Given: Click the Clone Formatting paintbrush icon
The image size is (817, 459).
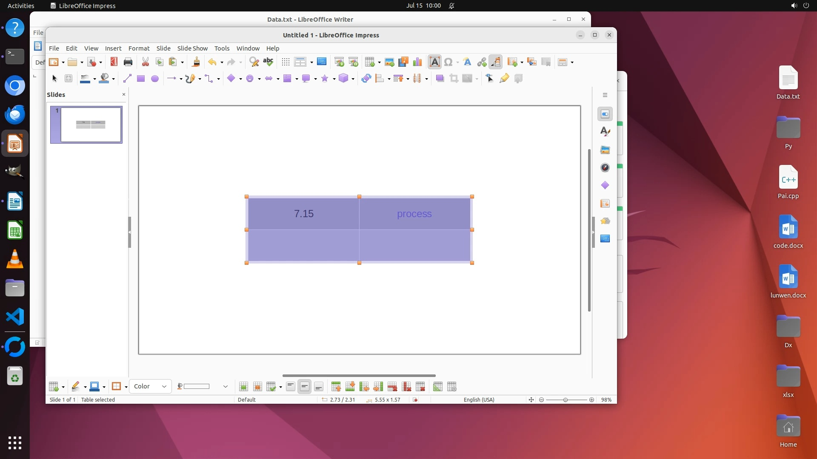Looking at the screenshot, I should (x=196, y=62).
